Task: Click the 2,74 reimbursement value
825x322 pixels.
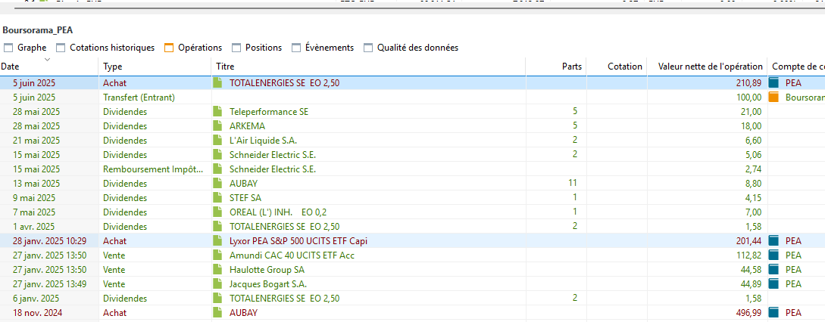Action: pyautogui.click(x=752, y=169)
